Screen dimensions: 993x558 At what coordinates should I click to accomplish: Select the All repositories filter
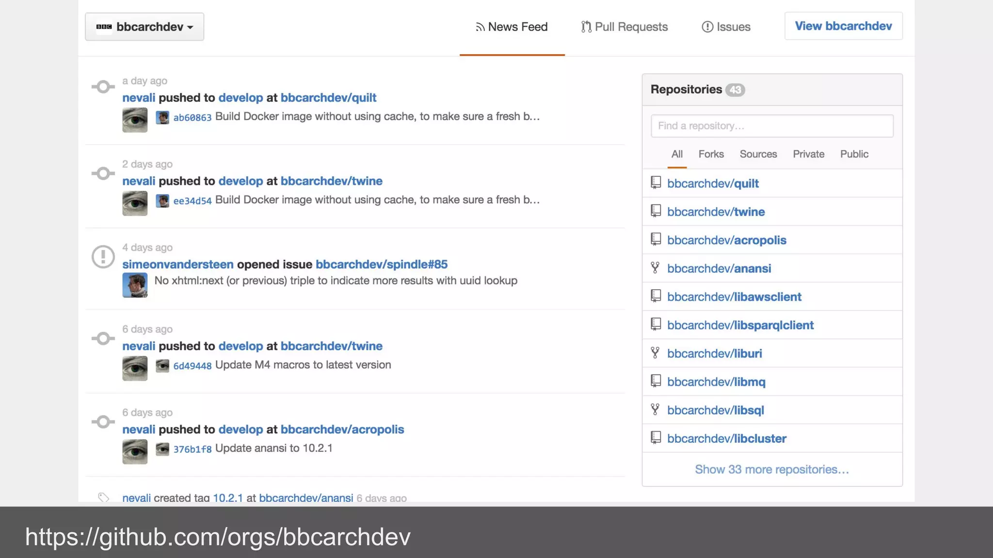[677, 154]
